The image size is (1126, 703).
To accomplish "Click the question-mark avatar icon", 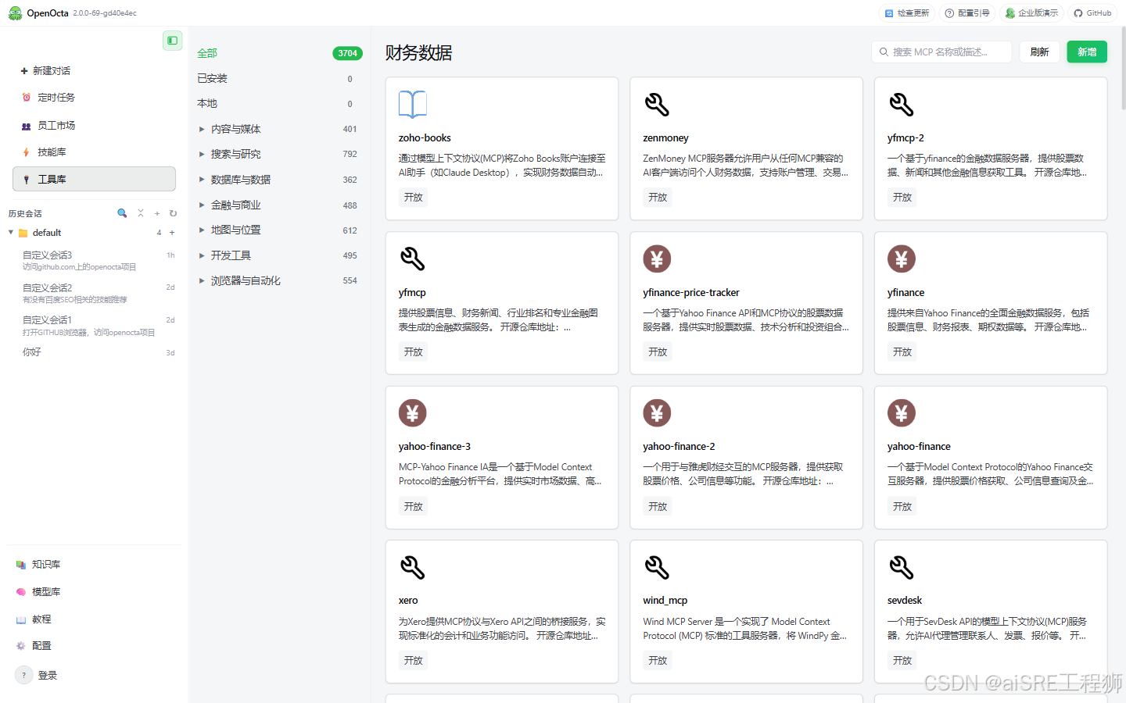I will 23,675.
